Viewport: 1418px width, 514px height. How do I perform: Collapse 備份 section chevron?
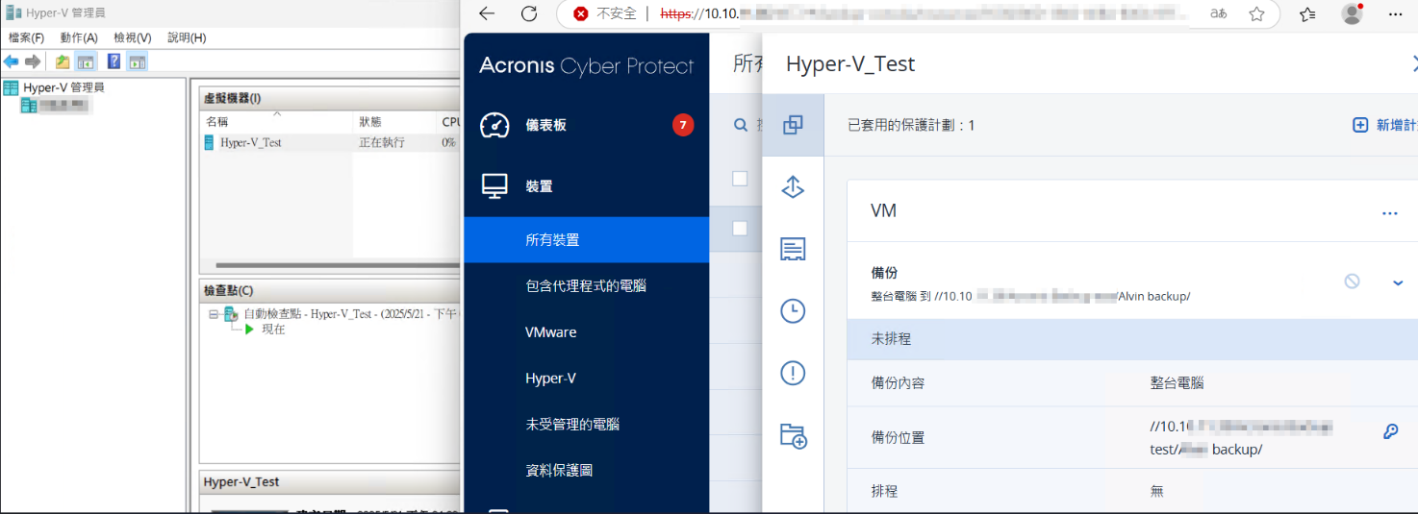pyautogui.click(x=1399, y=282)
